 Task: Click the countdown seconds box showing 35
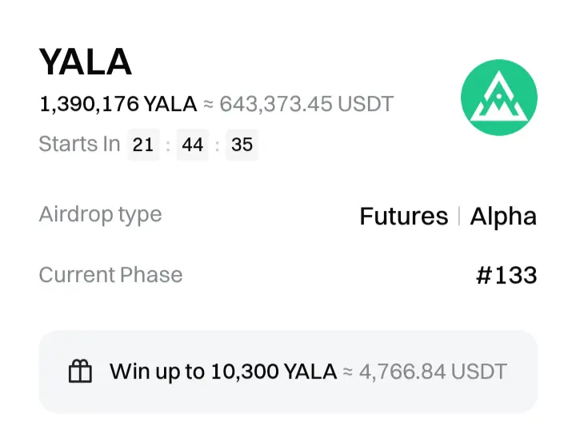click(x=242, y=145)
